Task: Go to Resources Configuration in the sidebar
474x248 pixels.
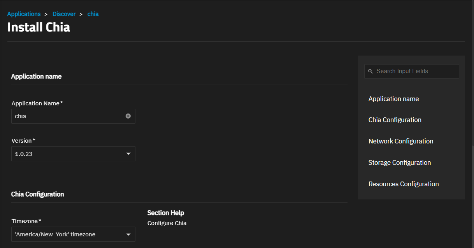Action: point(404,184)
